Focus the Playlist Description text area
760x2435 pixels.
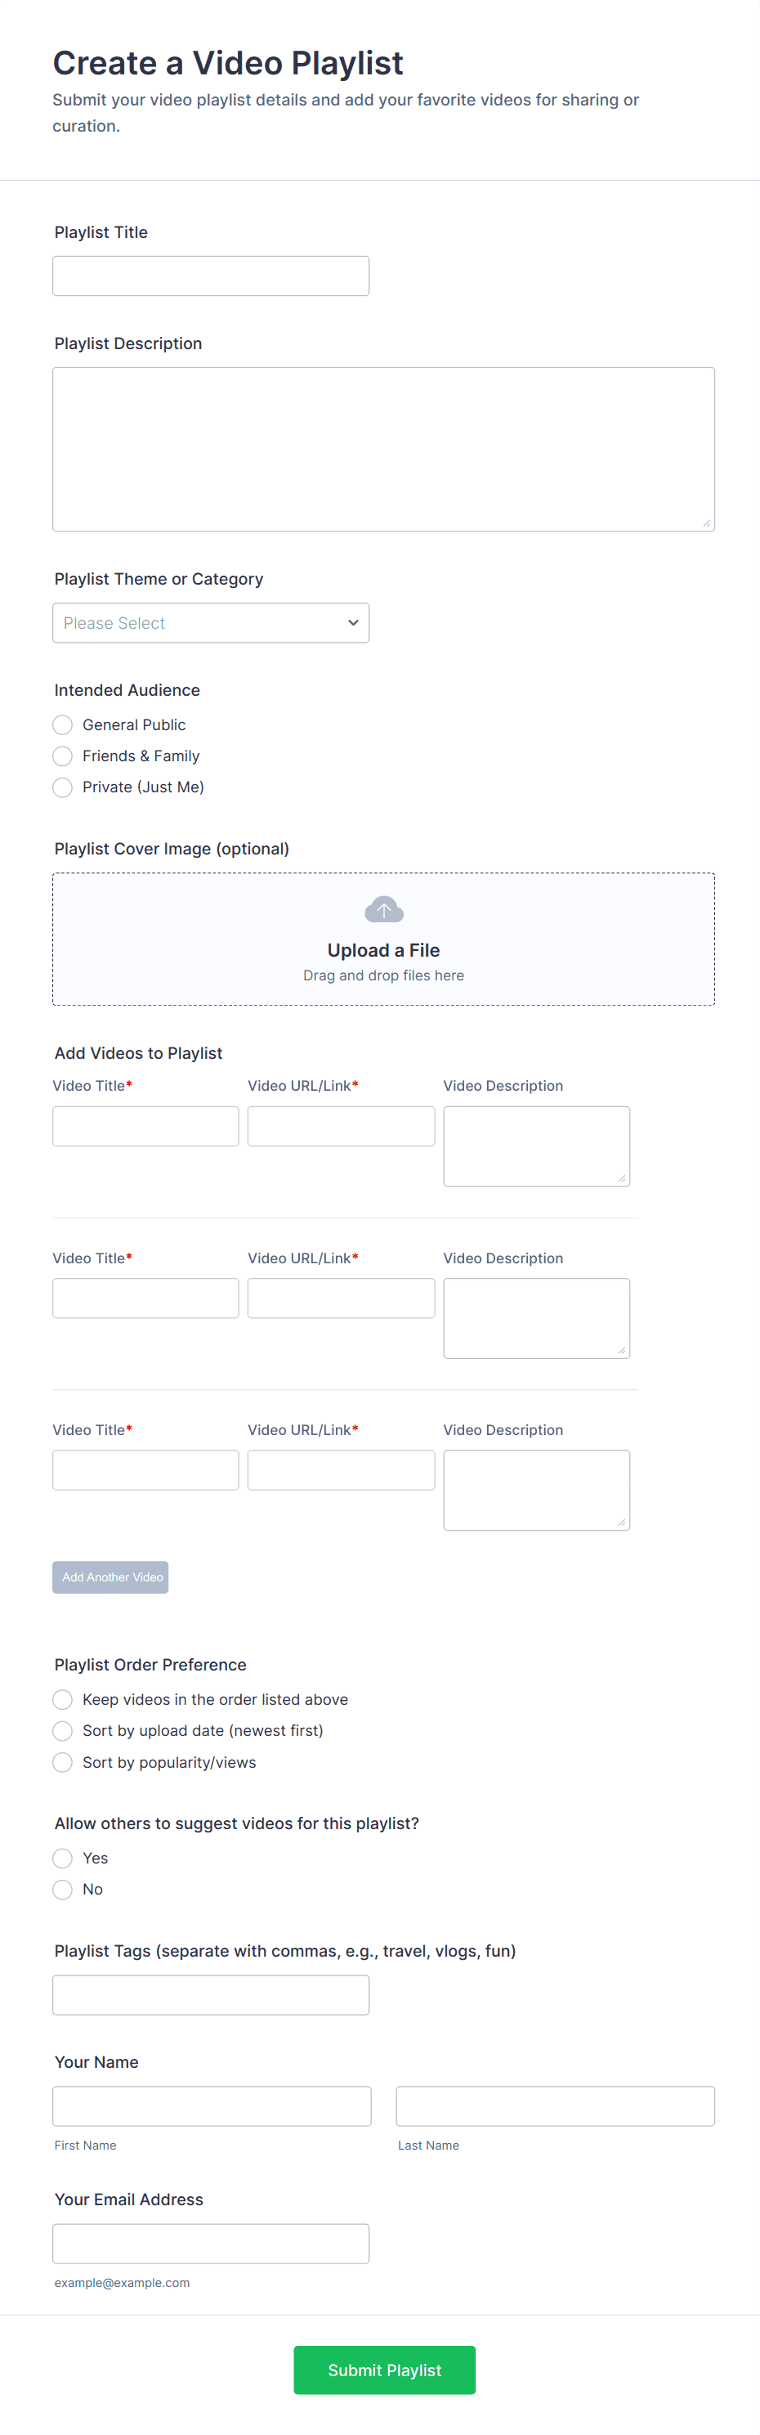click(x=382, y=449)
